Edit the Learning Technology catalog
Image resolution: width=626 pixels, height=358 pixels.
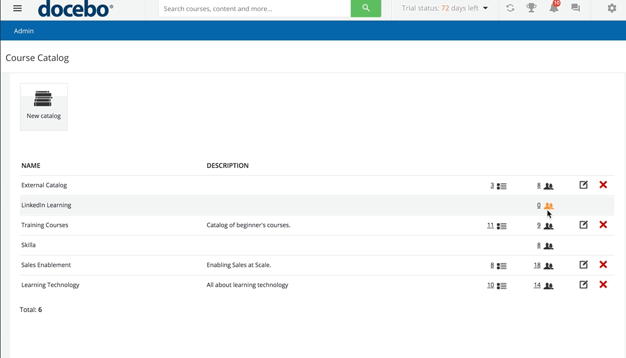coord(583,285)
